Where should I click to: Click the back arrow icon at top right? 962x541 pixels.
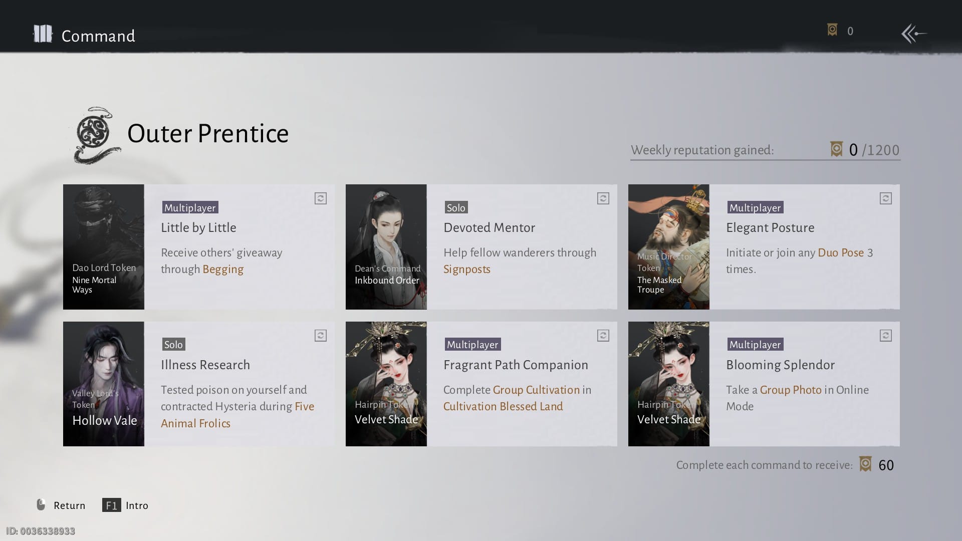coord(914,34)
